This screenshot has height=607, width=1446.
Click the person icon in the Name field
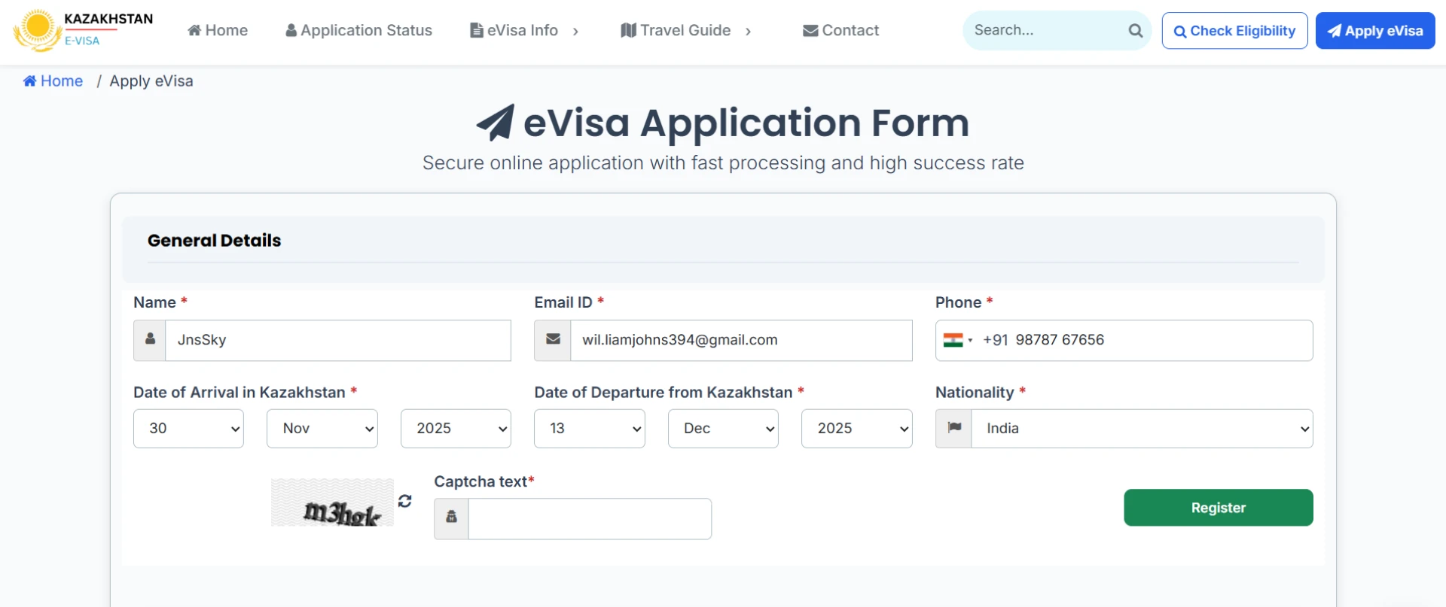coord(148,340)
